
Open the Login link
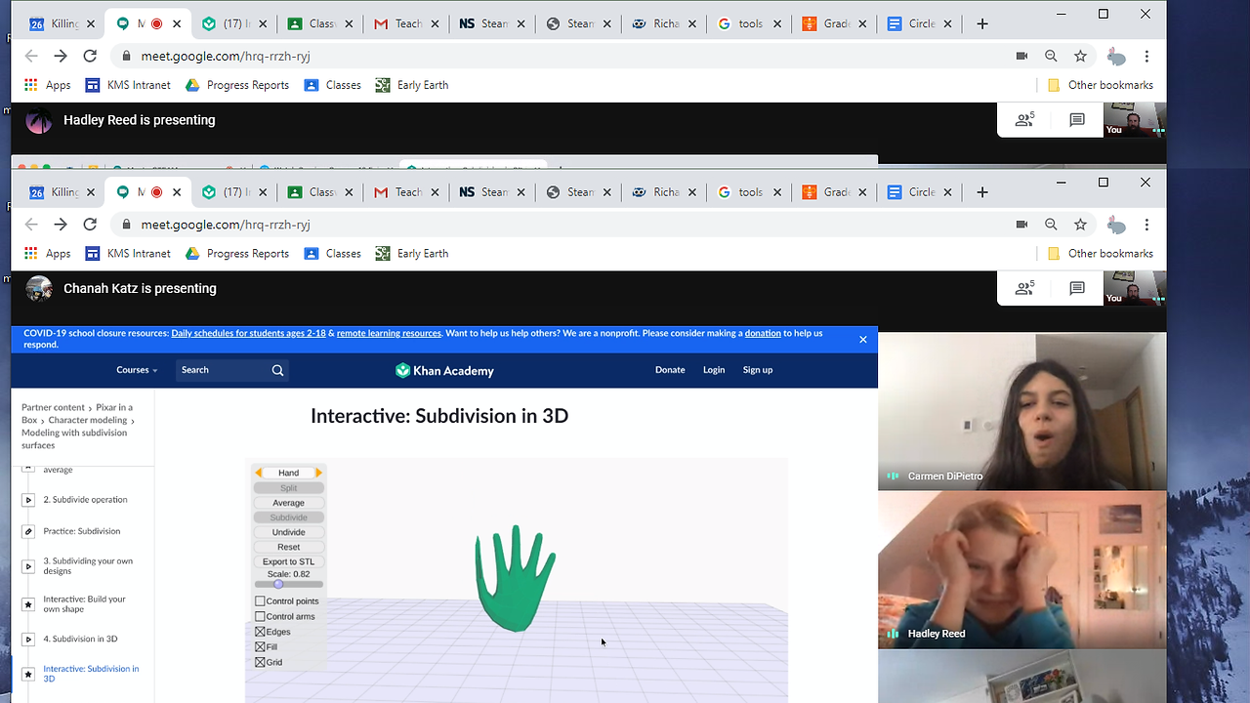tap(714, 370)
